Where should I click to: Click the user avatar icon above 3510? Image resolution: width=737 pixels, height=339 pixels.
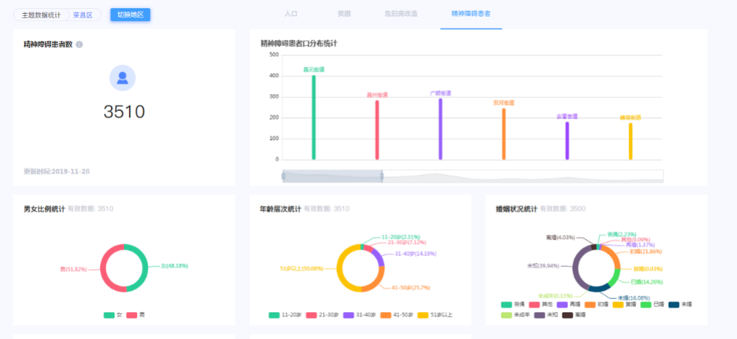point(123,78)
